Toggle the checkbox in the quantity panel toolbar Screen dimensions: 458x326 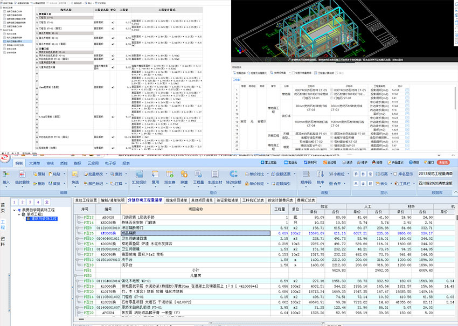(293, 73)
